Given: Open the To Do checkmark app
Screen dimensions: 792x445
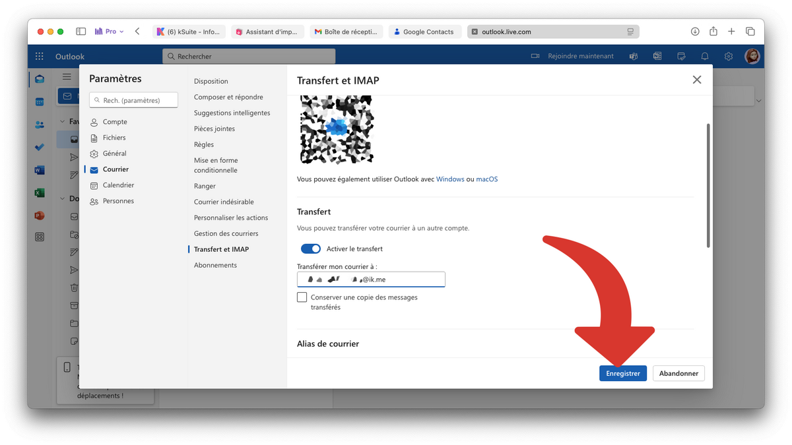Looking at the screenshot, I should (x=40, y=148).
